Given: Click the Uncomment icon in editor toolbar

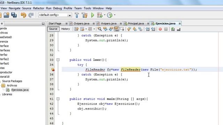Looking at the screenshot, I should 179,29.
